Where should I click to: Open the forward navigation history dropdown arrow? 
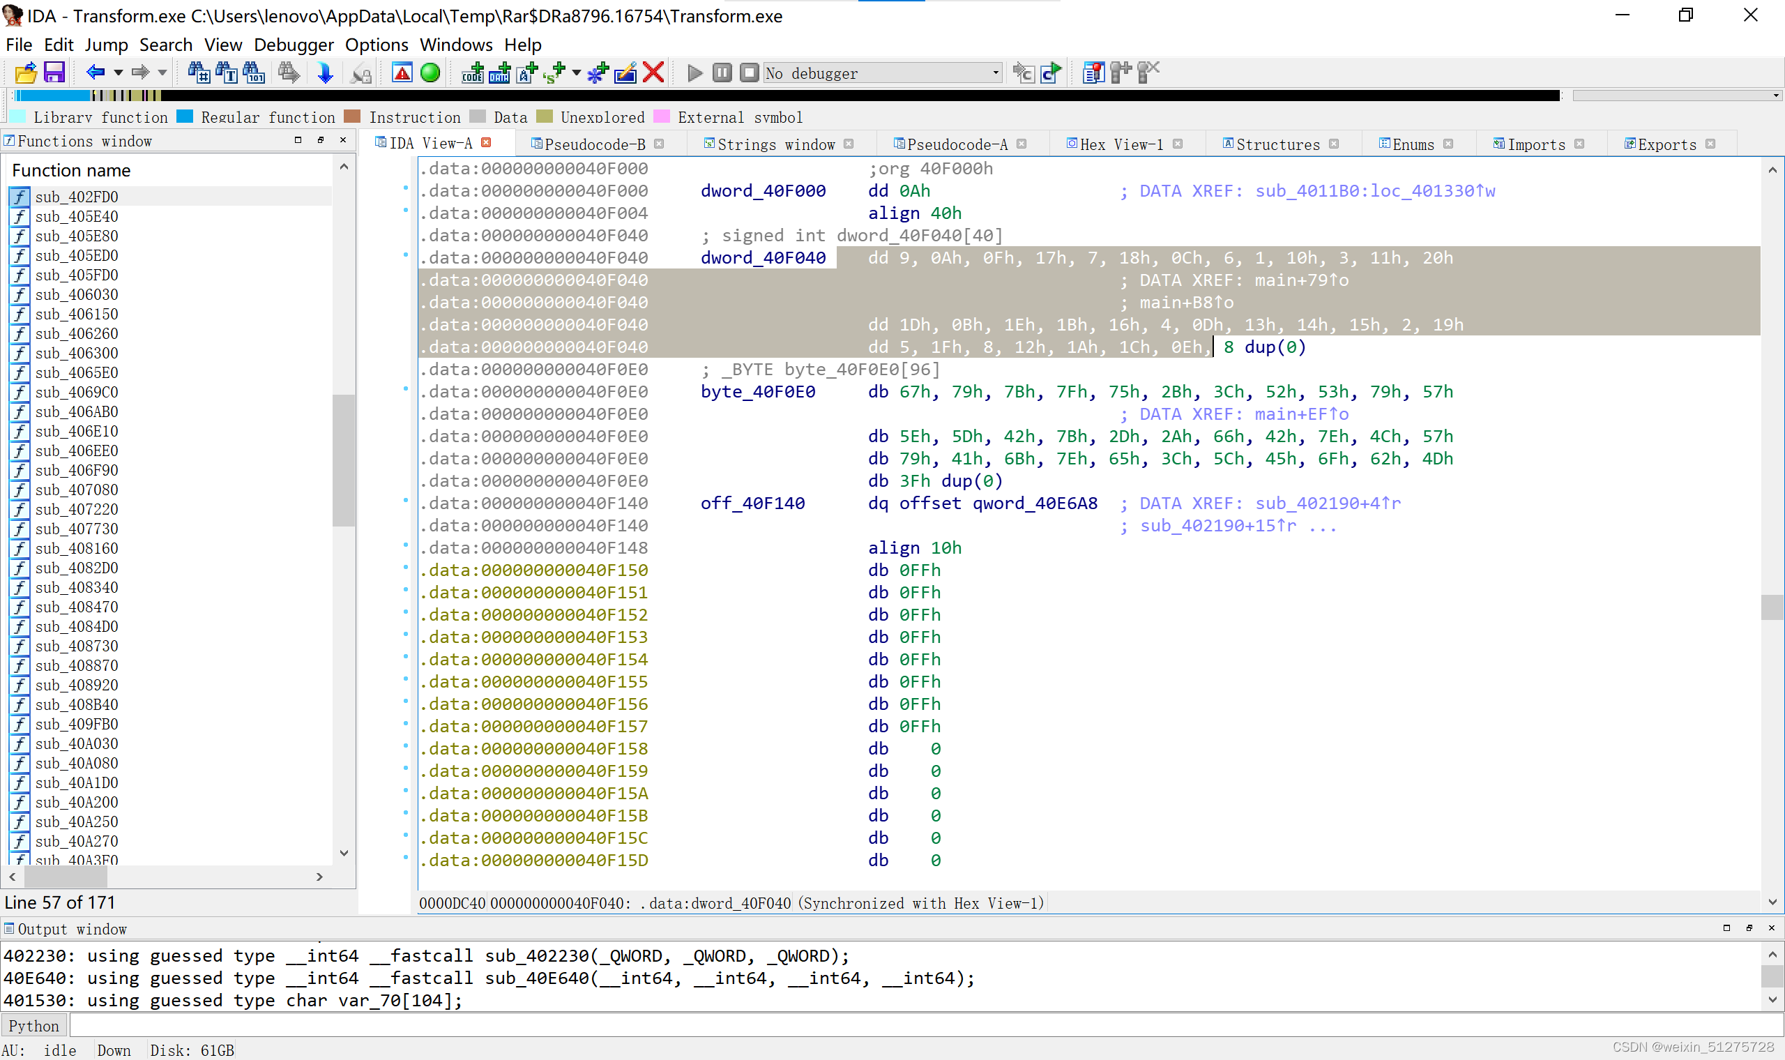pos(162,73)
